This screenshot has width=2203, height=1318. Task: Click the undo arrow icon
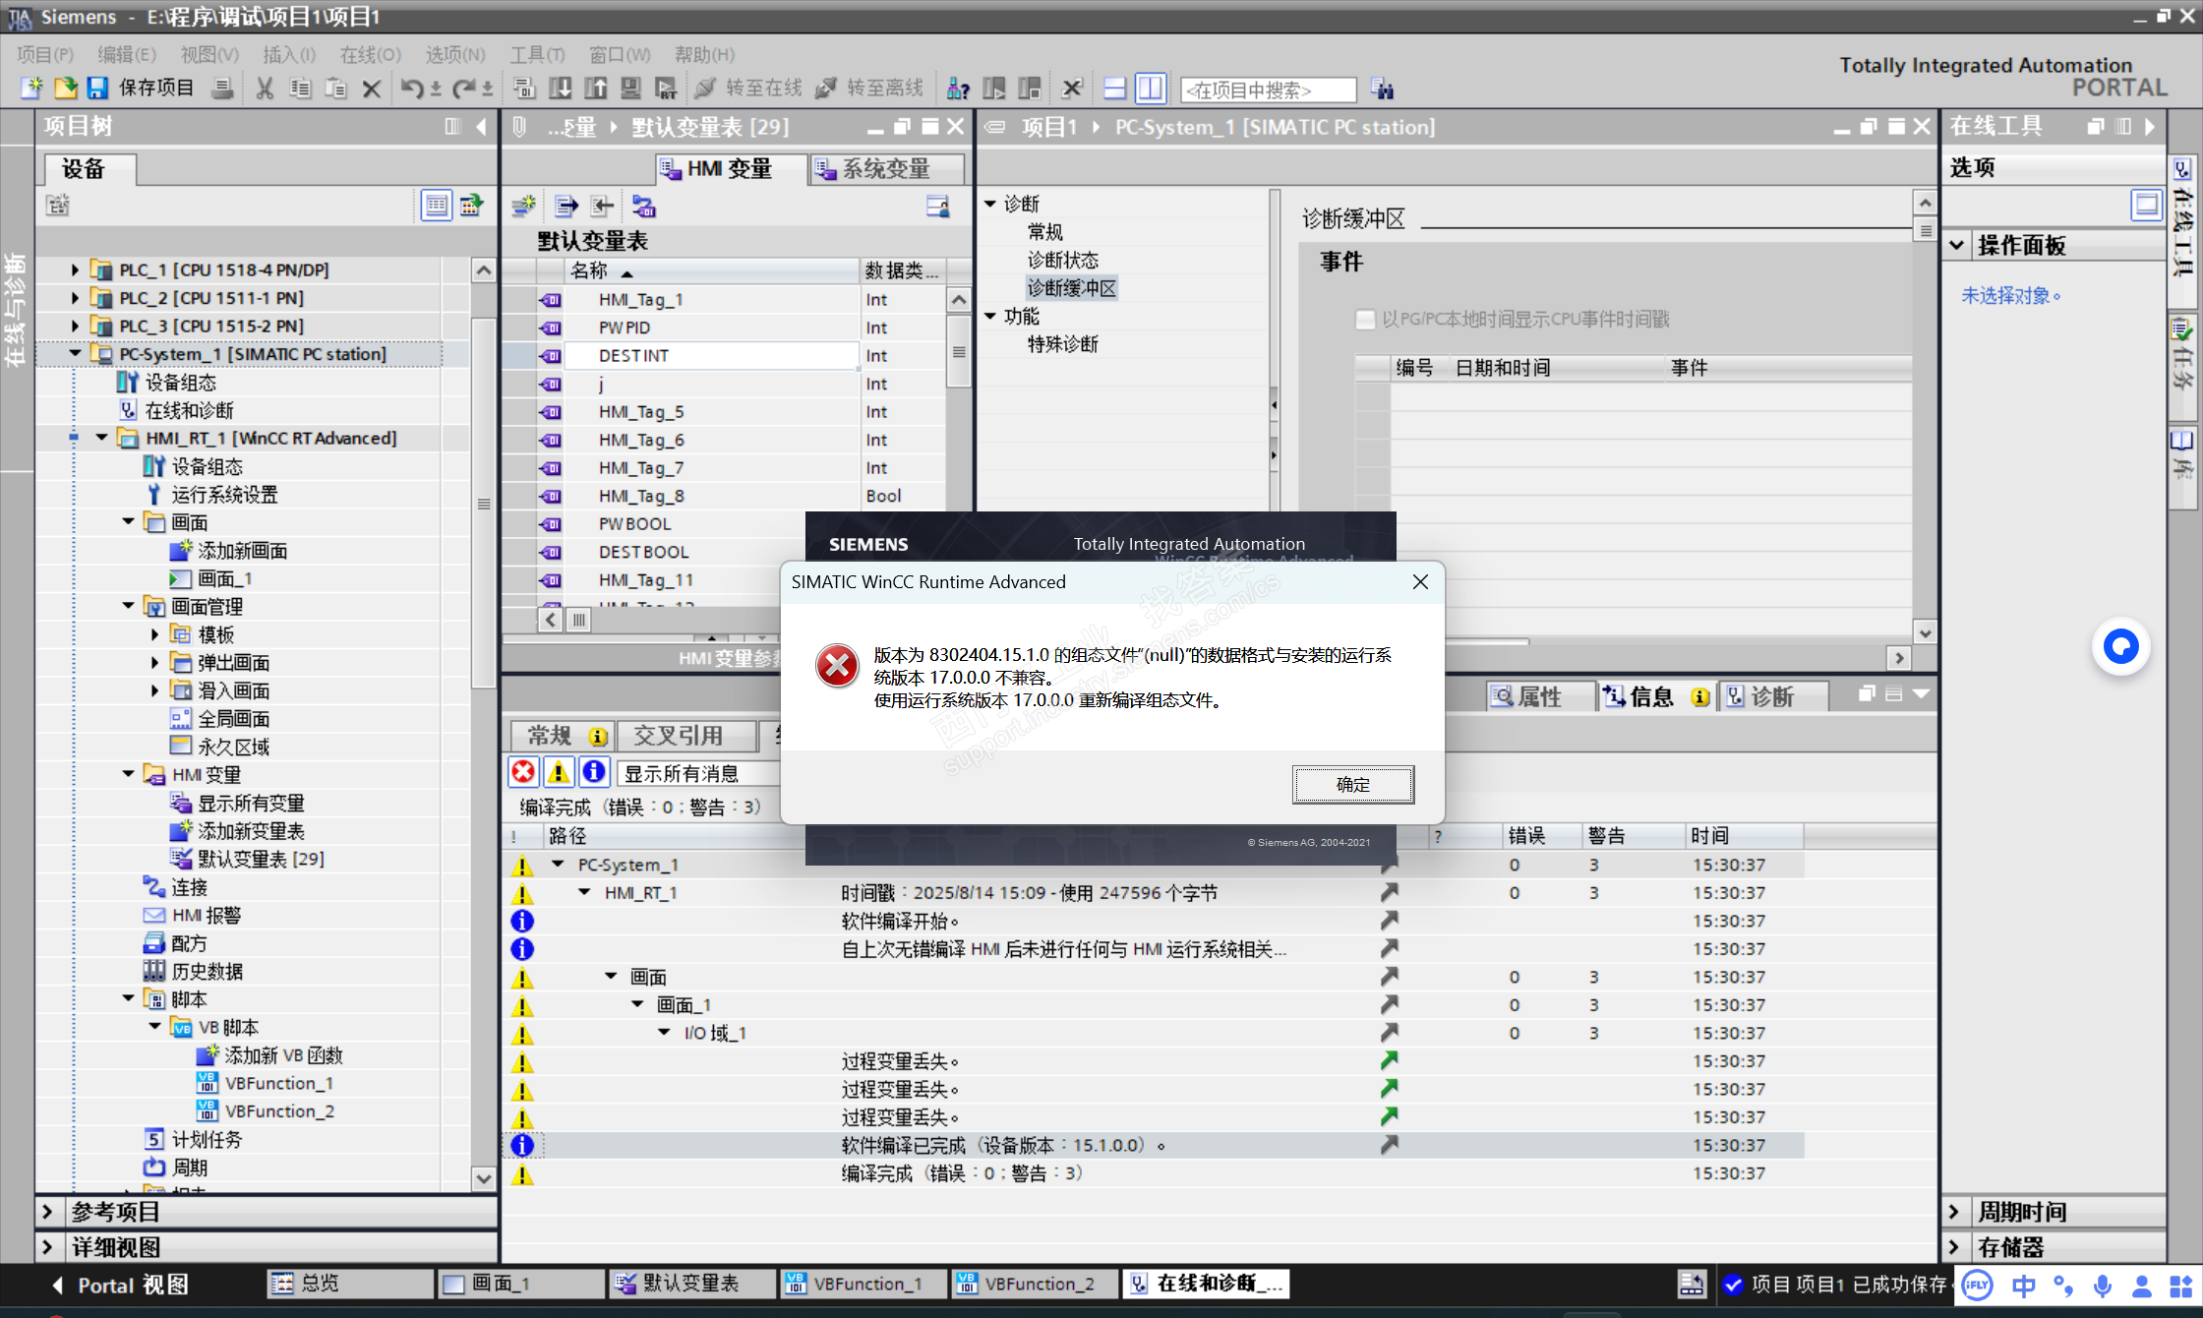pyautogui.click(x=410, y=89)
